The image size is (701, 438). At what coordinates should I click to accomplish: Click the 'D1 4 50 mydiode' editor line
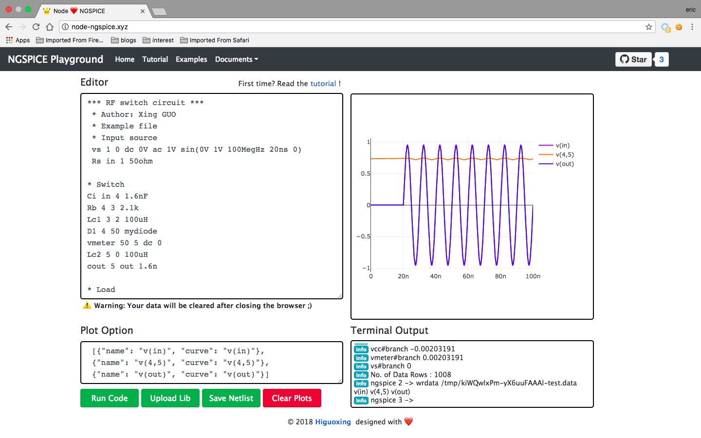(122, 231)
